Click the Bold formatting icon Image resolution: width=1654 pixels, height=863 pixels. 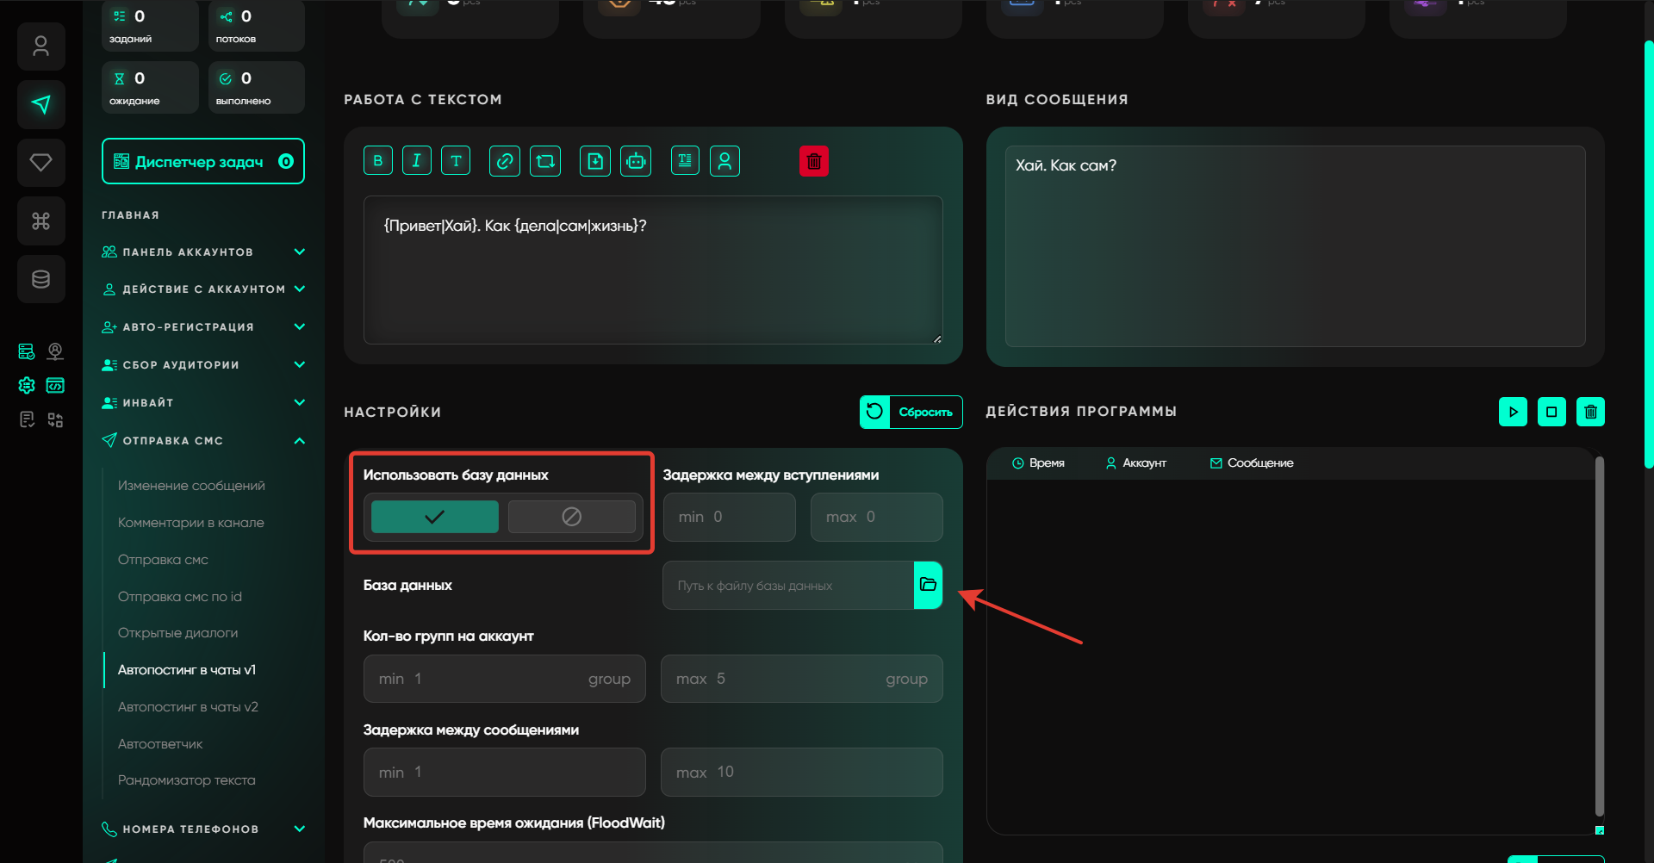(378, 161)
